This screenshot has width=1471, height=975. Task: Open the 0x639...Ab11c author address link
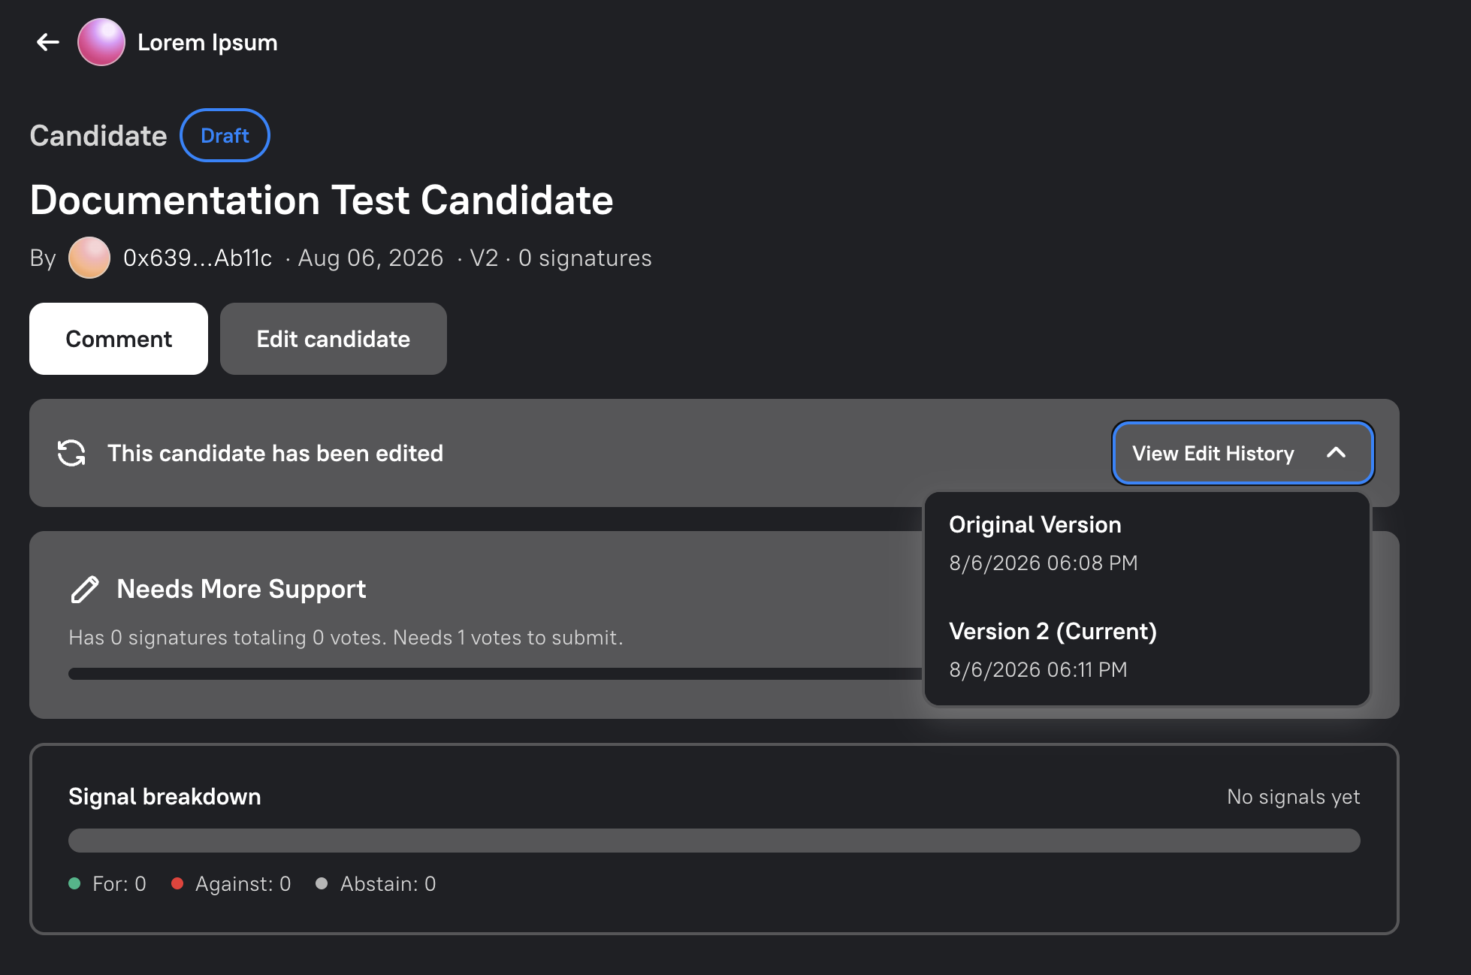pos(198,258)
